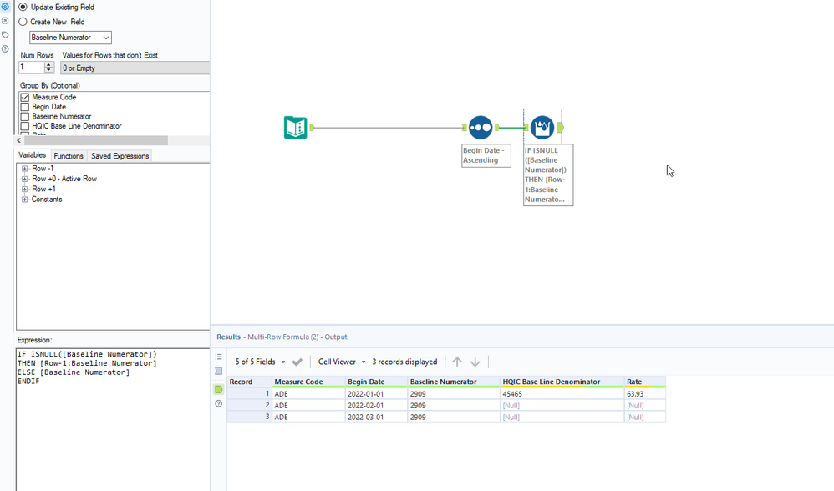Click the record 2 row number
The image size is (834, 491).
pos(250,406)
